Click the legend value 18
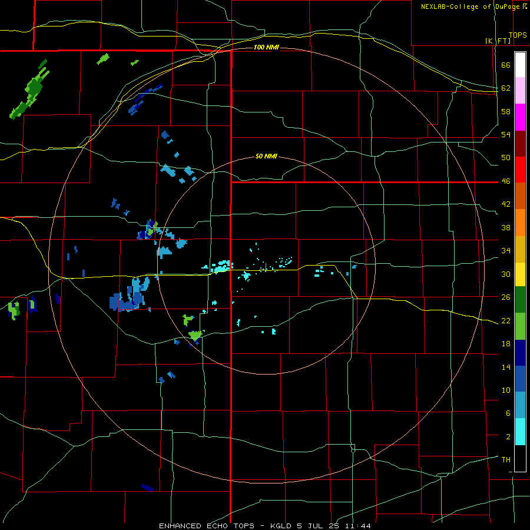The image size is (530, 530). point(506,344)
